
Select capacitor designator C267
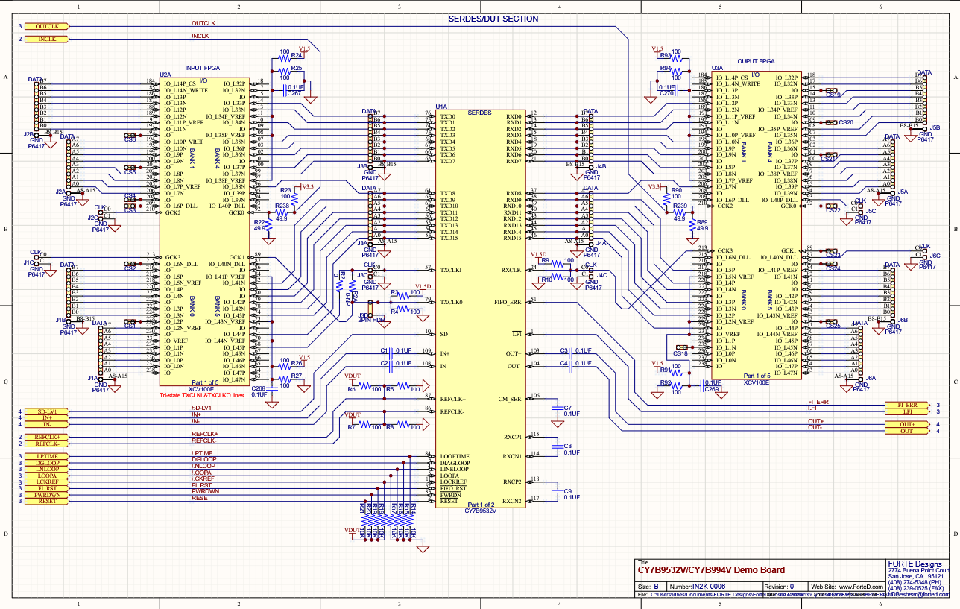point(294,94)
